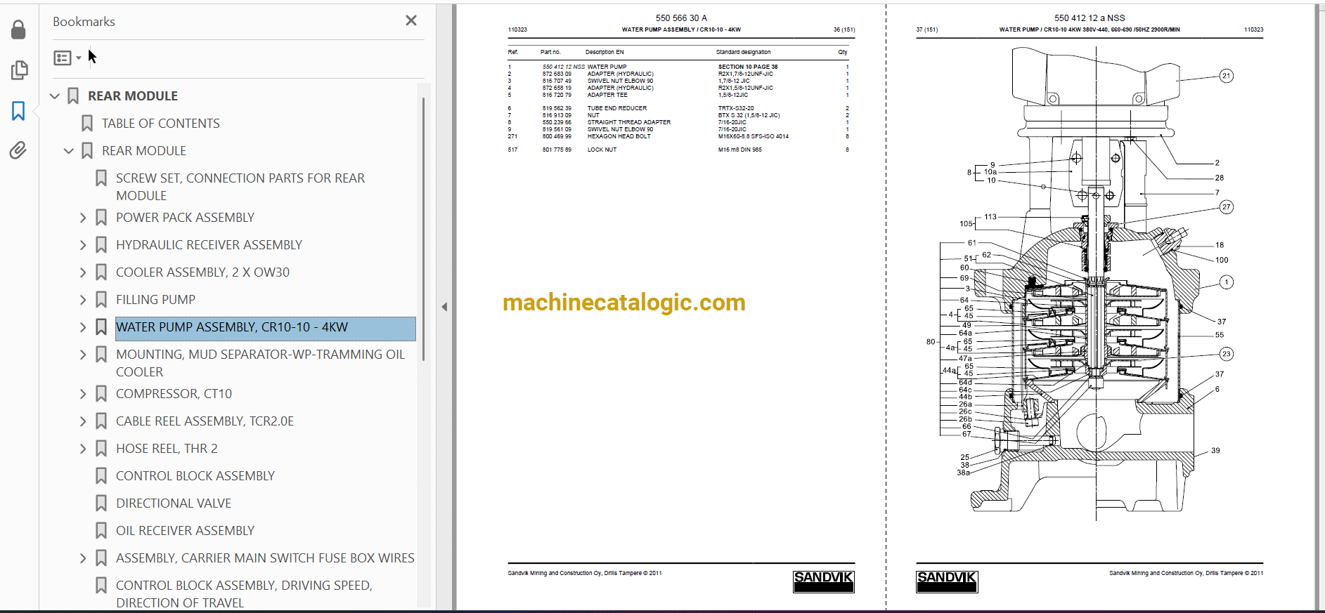The height and width of the screenshot is (613, 1325).
Task: Click bookmark icon beside DIRECTIONAL VALVE
Action: pos(101,503)
